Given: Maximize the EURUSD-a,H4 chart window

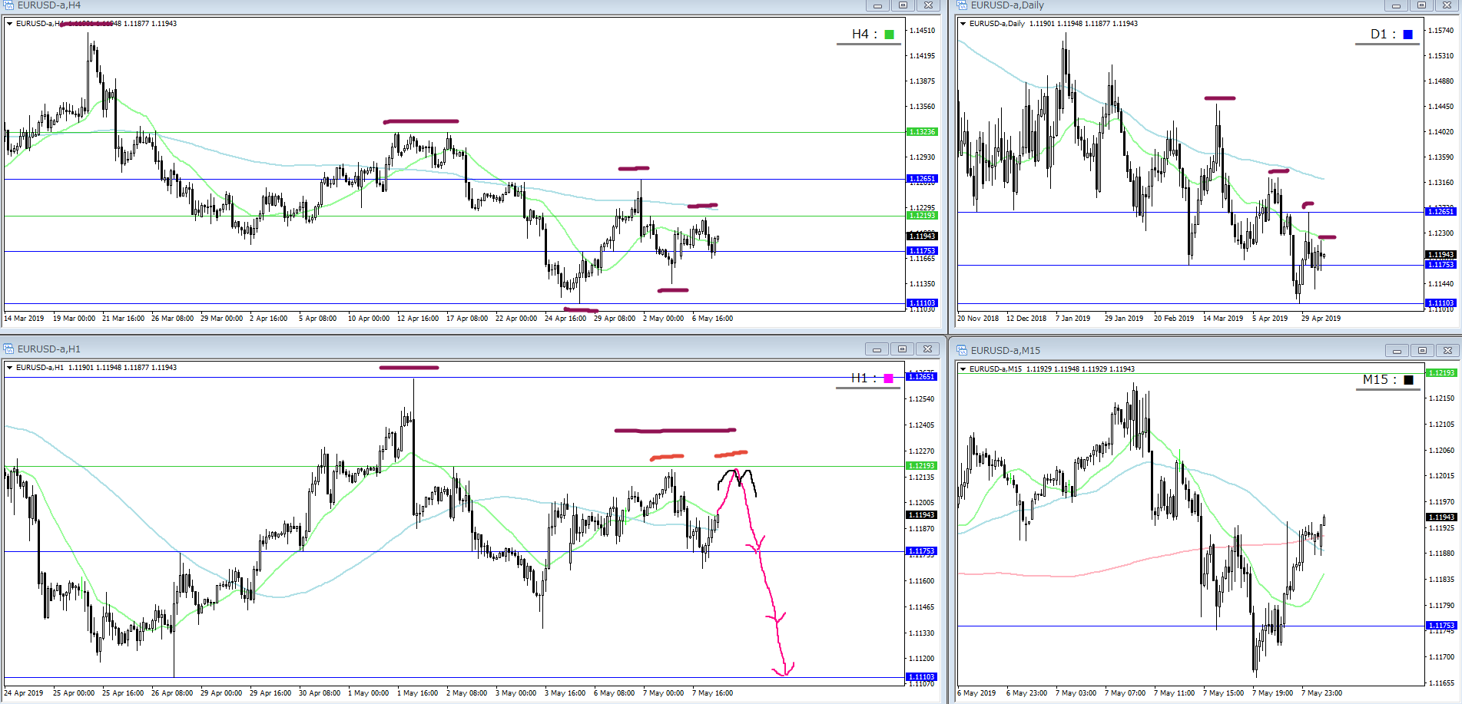Looking at the screenshot, I should click(903, 5).
